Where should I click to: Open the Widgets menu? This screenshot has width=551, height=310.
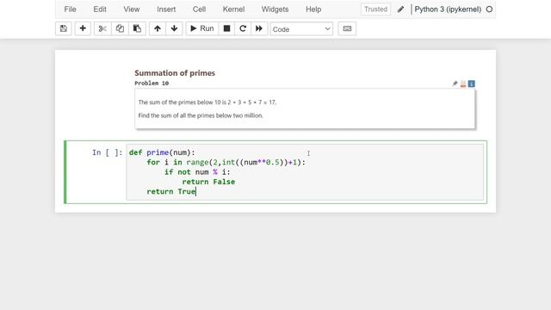pos(275,9)
